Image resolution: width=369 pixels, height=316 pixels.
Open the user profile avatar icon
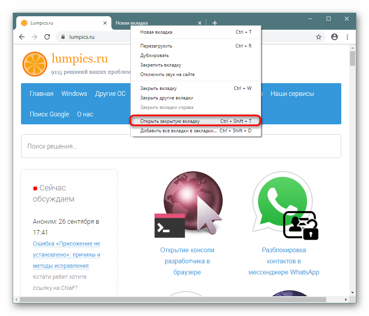click(x=335, y=37)
